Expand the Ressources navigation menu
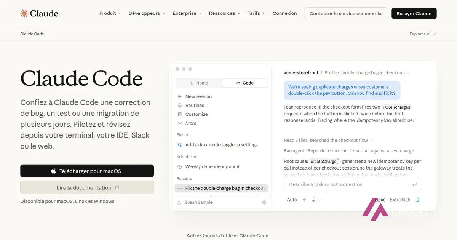 pyautogui.click(x=225, y=13)
